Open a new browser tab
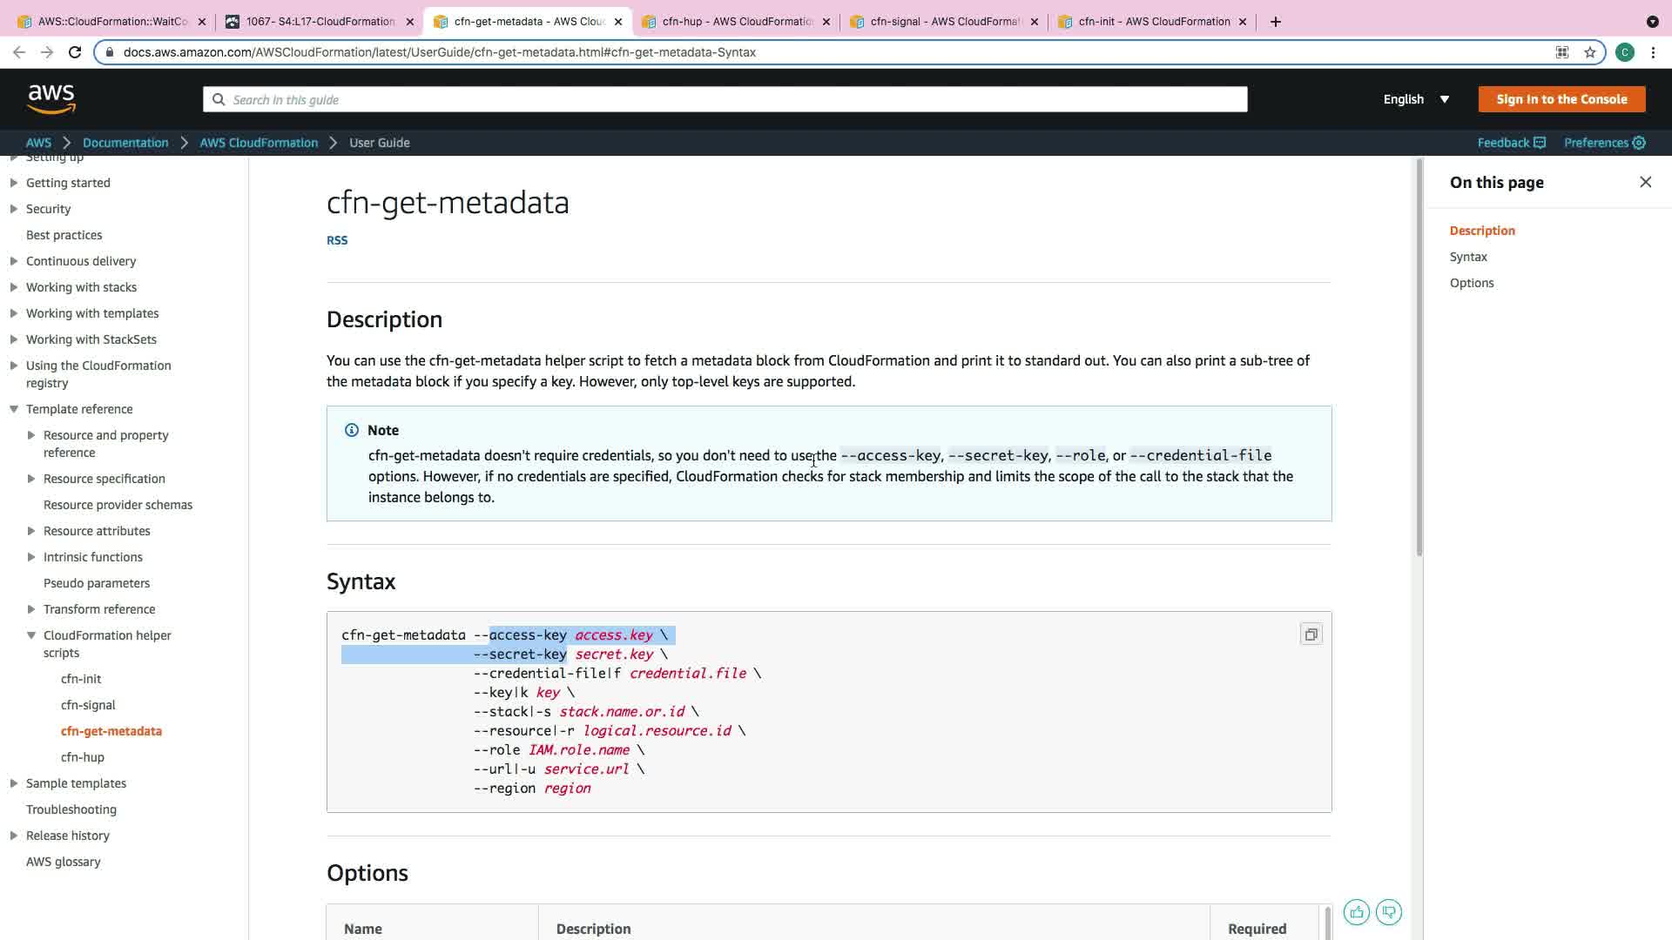 click(1276, 22)
